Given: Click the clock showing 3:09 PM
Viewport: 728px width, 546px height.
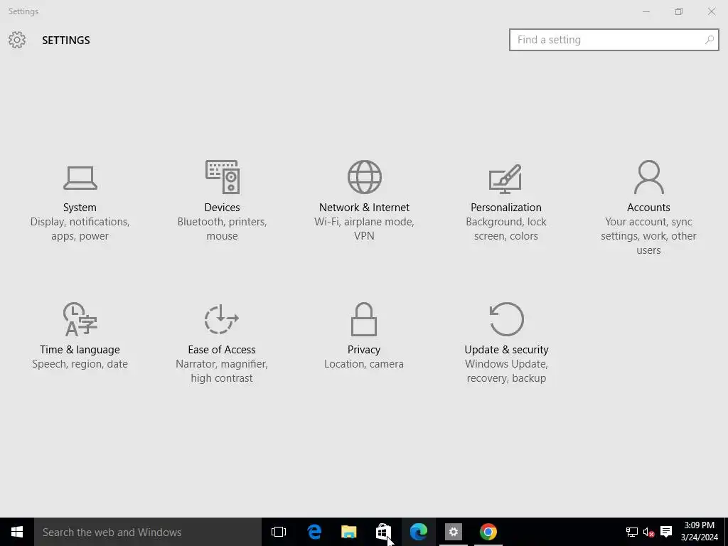Looking at the screenshot, I should pyautogui.click(x=700, y=525).
